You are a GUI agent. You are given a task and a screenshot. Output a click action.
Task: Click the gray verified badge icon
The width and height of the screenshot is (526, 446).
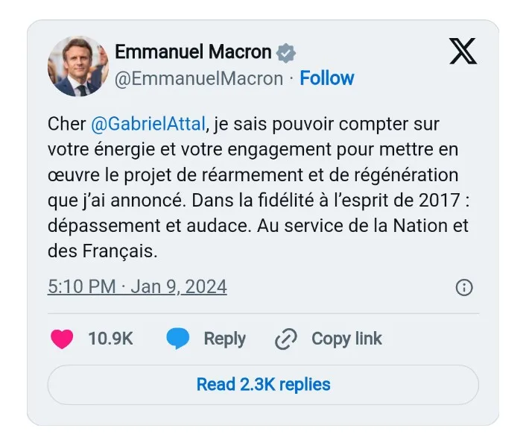click(286, 52)
